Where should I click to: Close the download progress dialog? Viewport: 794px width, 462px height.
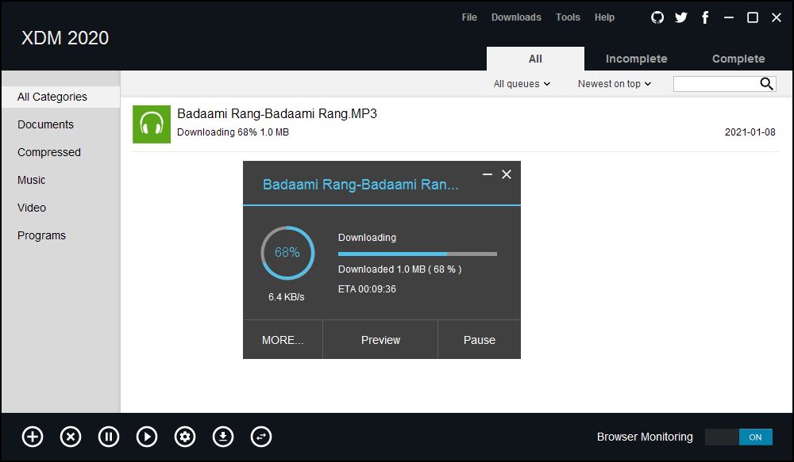507,174
